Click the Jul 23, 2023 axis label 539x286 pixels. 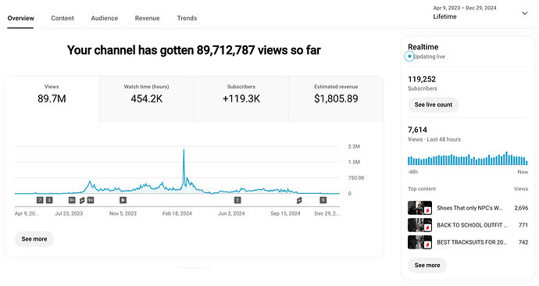pyautogui.click(x=69, y=213)
